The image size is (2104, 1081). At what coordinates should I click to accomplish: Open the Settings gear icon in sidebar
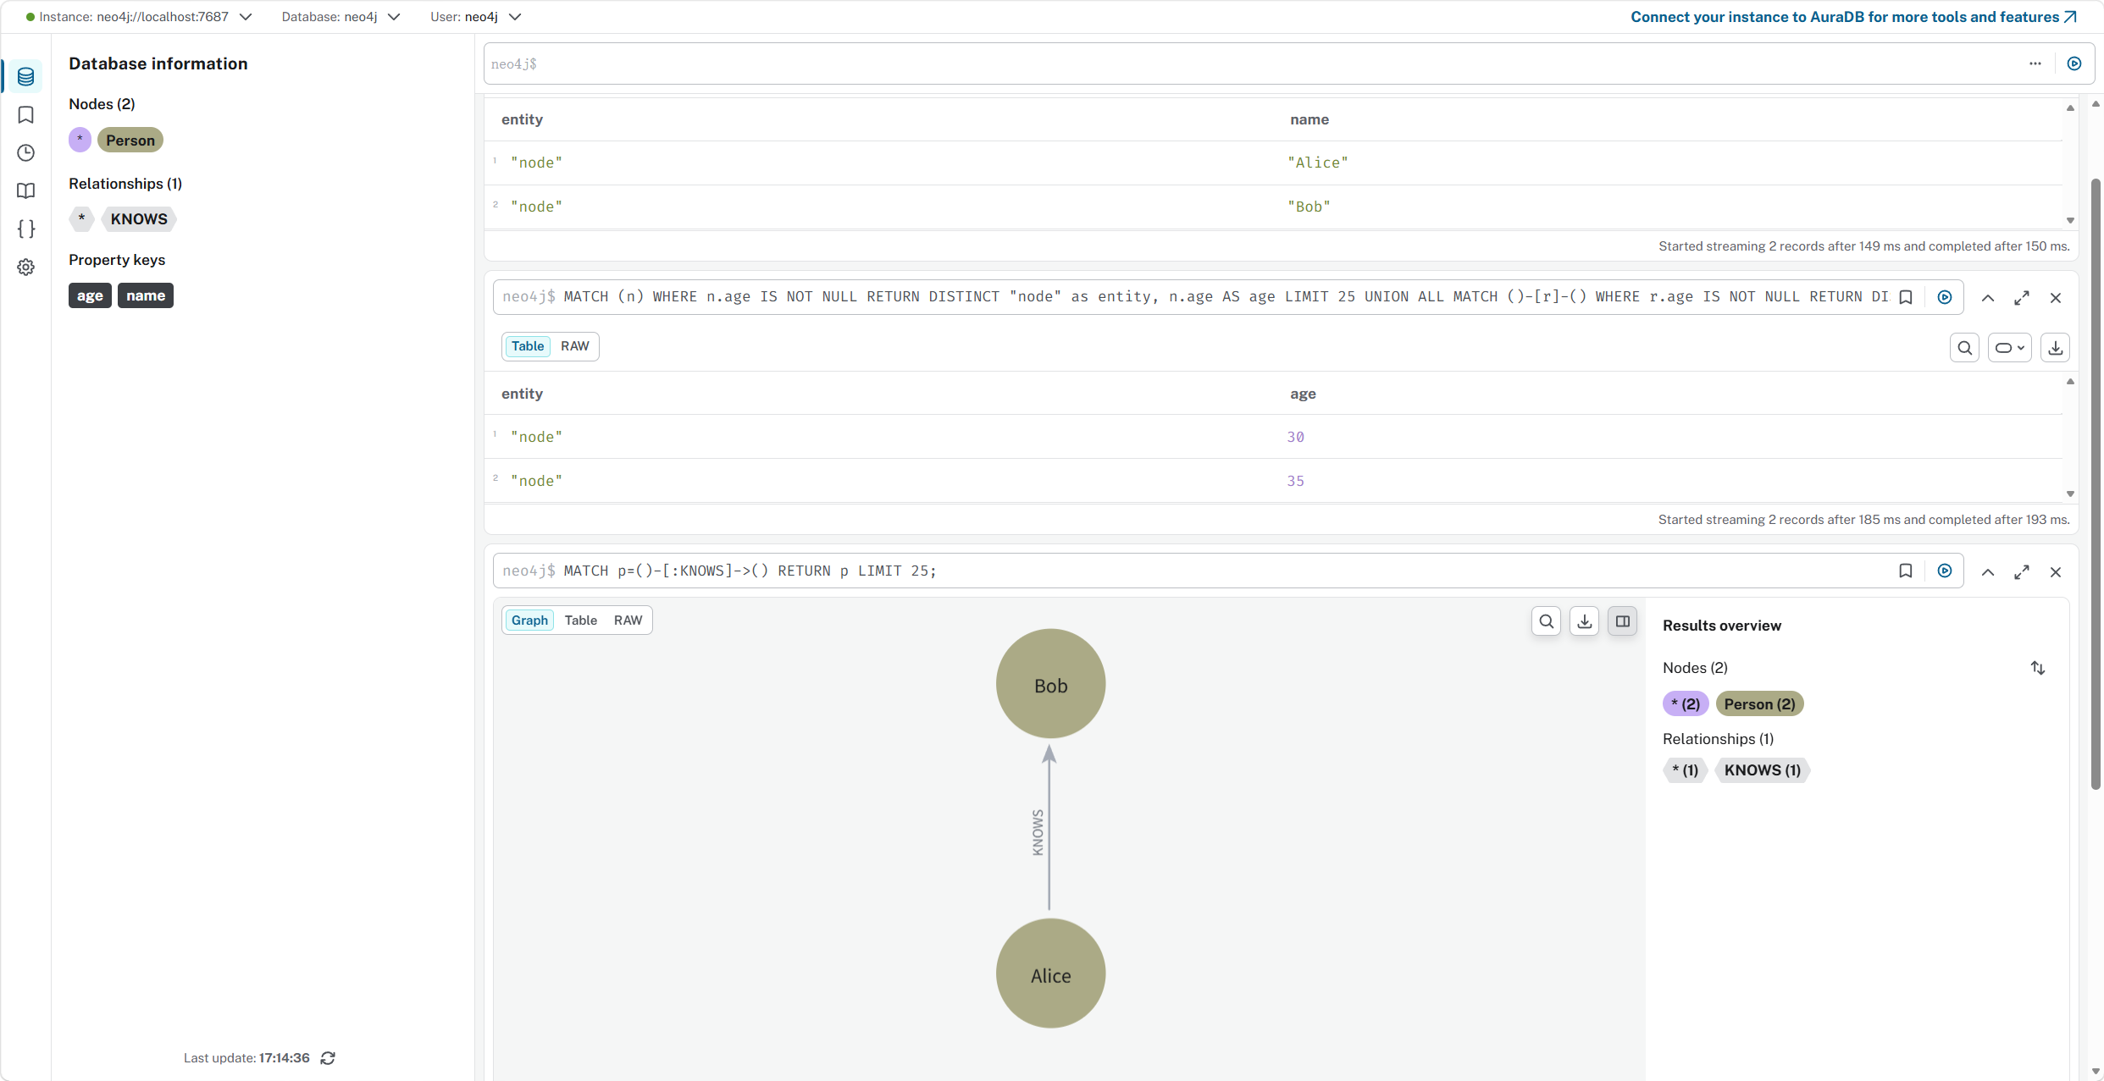[x=26, y=267]
